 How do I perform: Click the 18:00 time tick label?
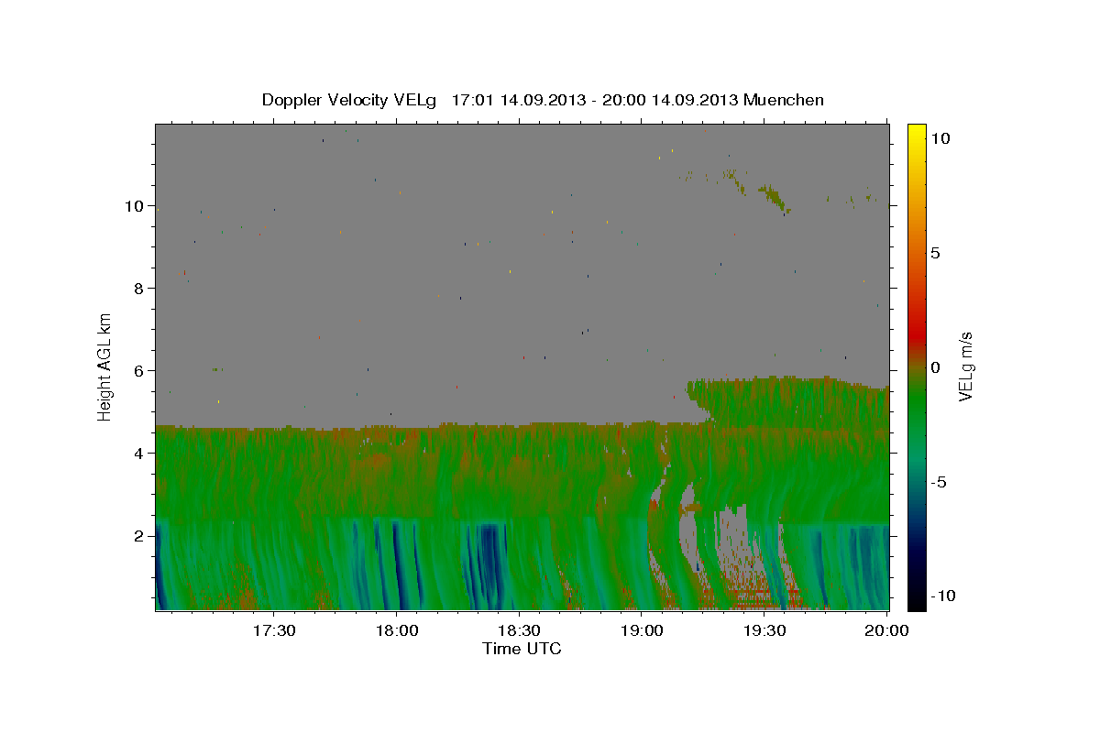[397, 630]
